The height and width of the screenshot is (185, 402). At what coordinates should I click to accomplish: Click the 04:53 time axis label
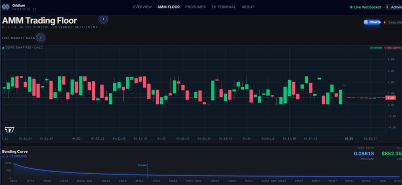pos(162,138)
